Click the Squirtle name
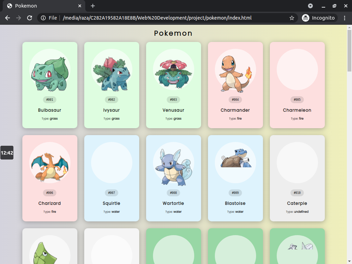 [x=112, y=203]
